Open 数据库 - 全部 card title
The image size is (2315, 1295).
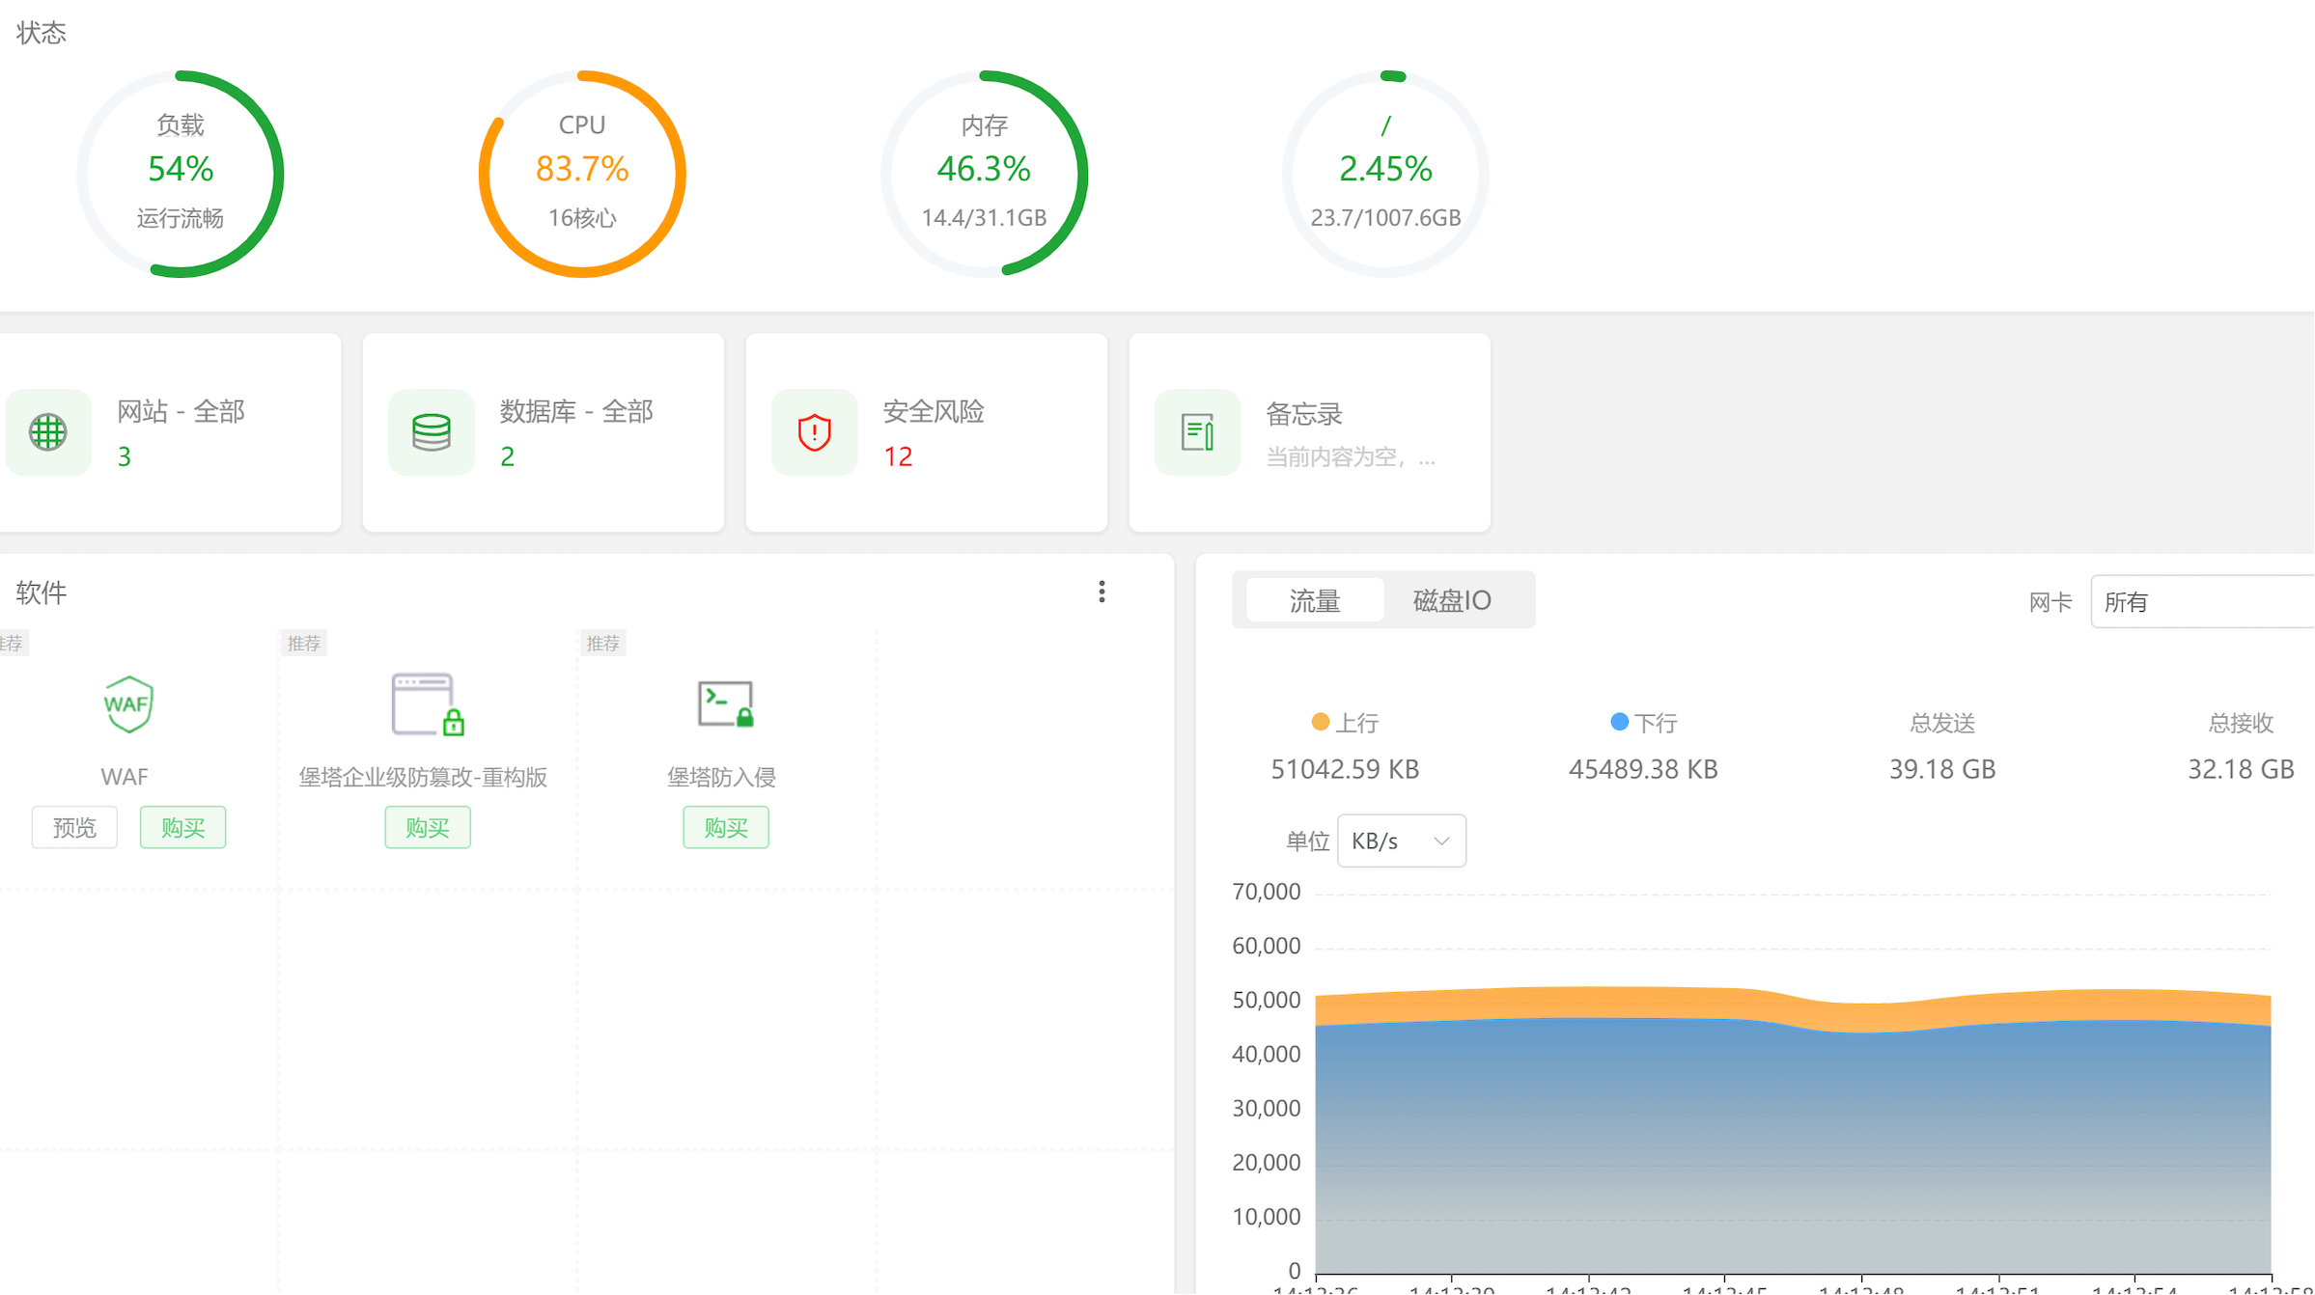coord(576,412)
